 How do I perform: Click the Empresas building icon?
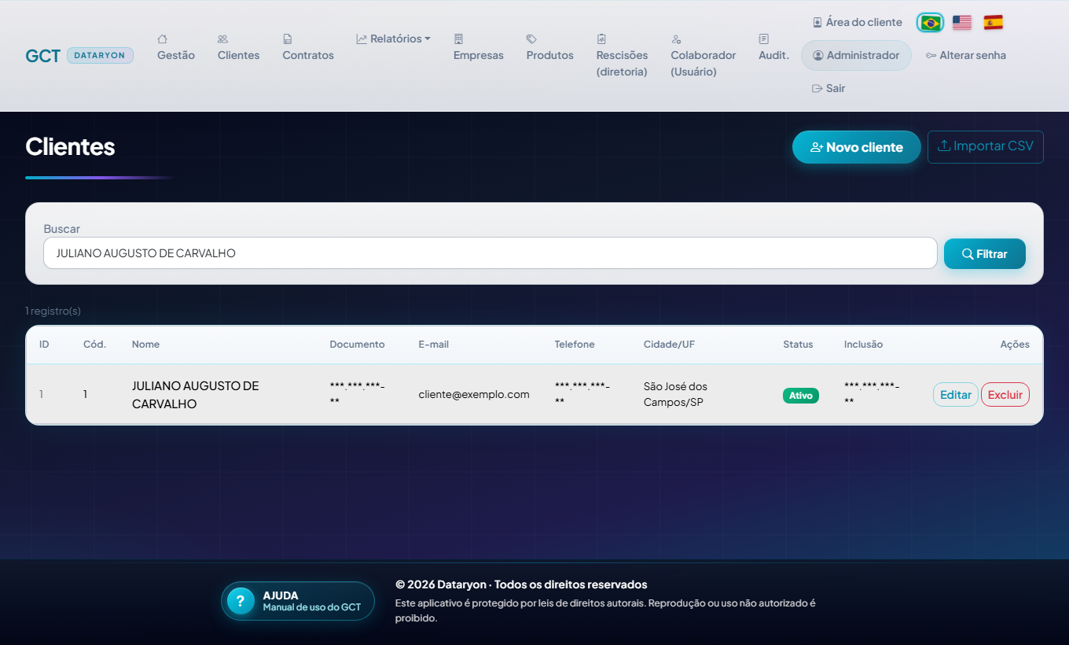pyautogui.click(x=458, y=39)
